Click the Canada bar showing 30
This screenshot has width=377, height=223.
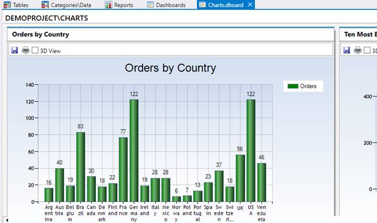click(x=91, y=189)
